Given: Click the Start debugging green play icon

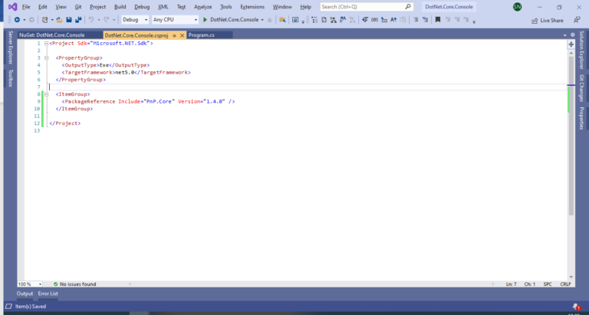Looking at the screenshot, I should [205, 19].
